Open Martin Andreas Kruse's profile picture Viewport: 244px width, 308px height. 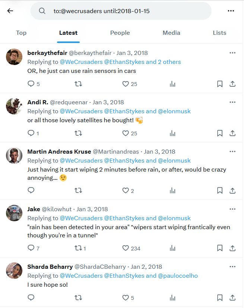pyautogui.click(x=14, y=155)
